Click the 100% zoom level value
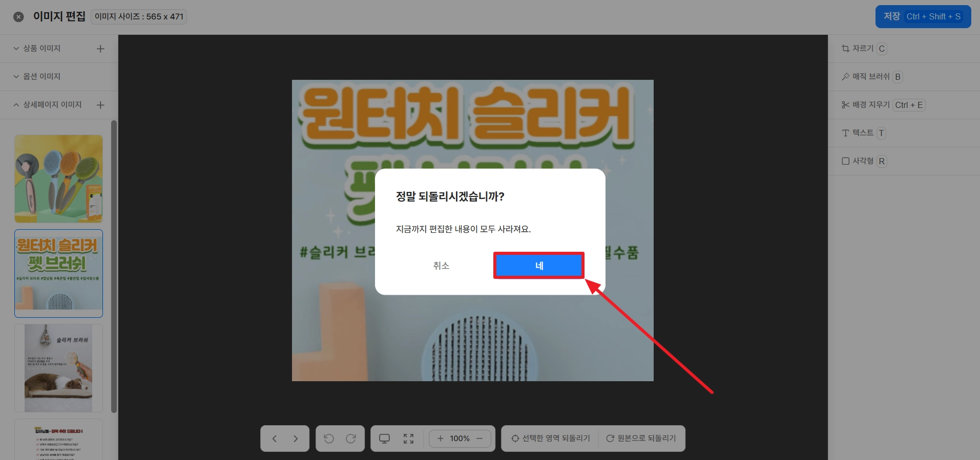The image size is (980, 460). click(460, 439)
